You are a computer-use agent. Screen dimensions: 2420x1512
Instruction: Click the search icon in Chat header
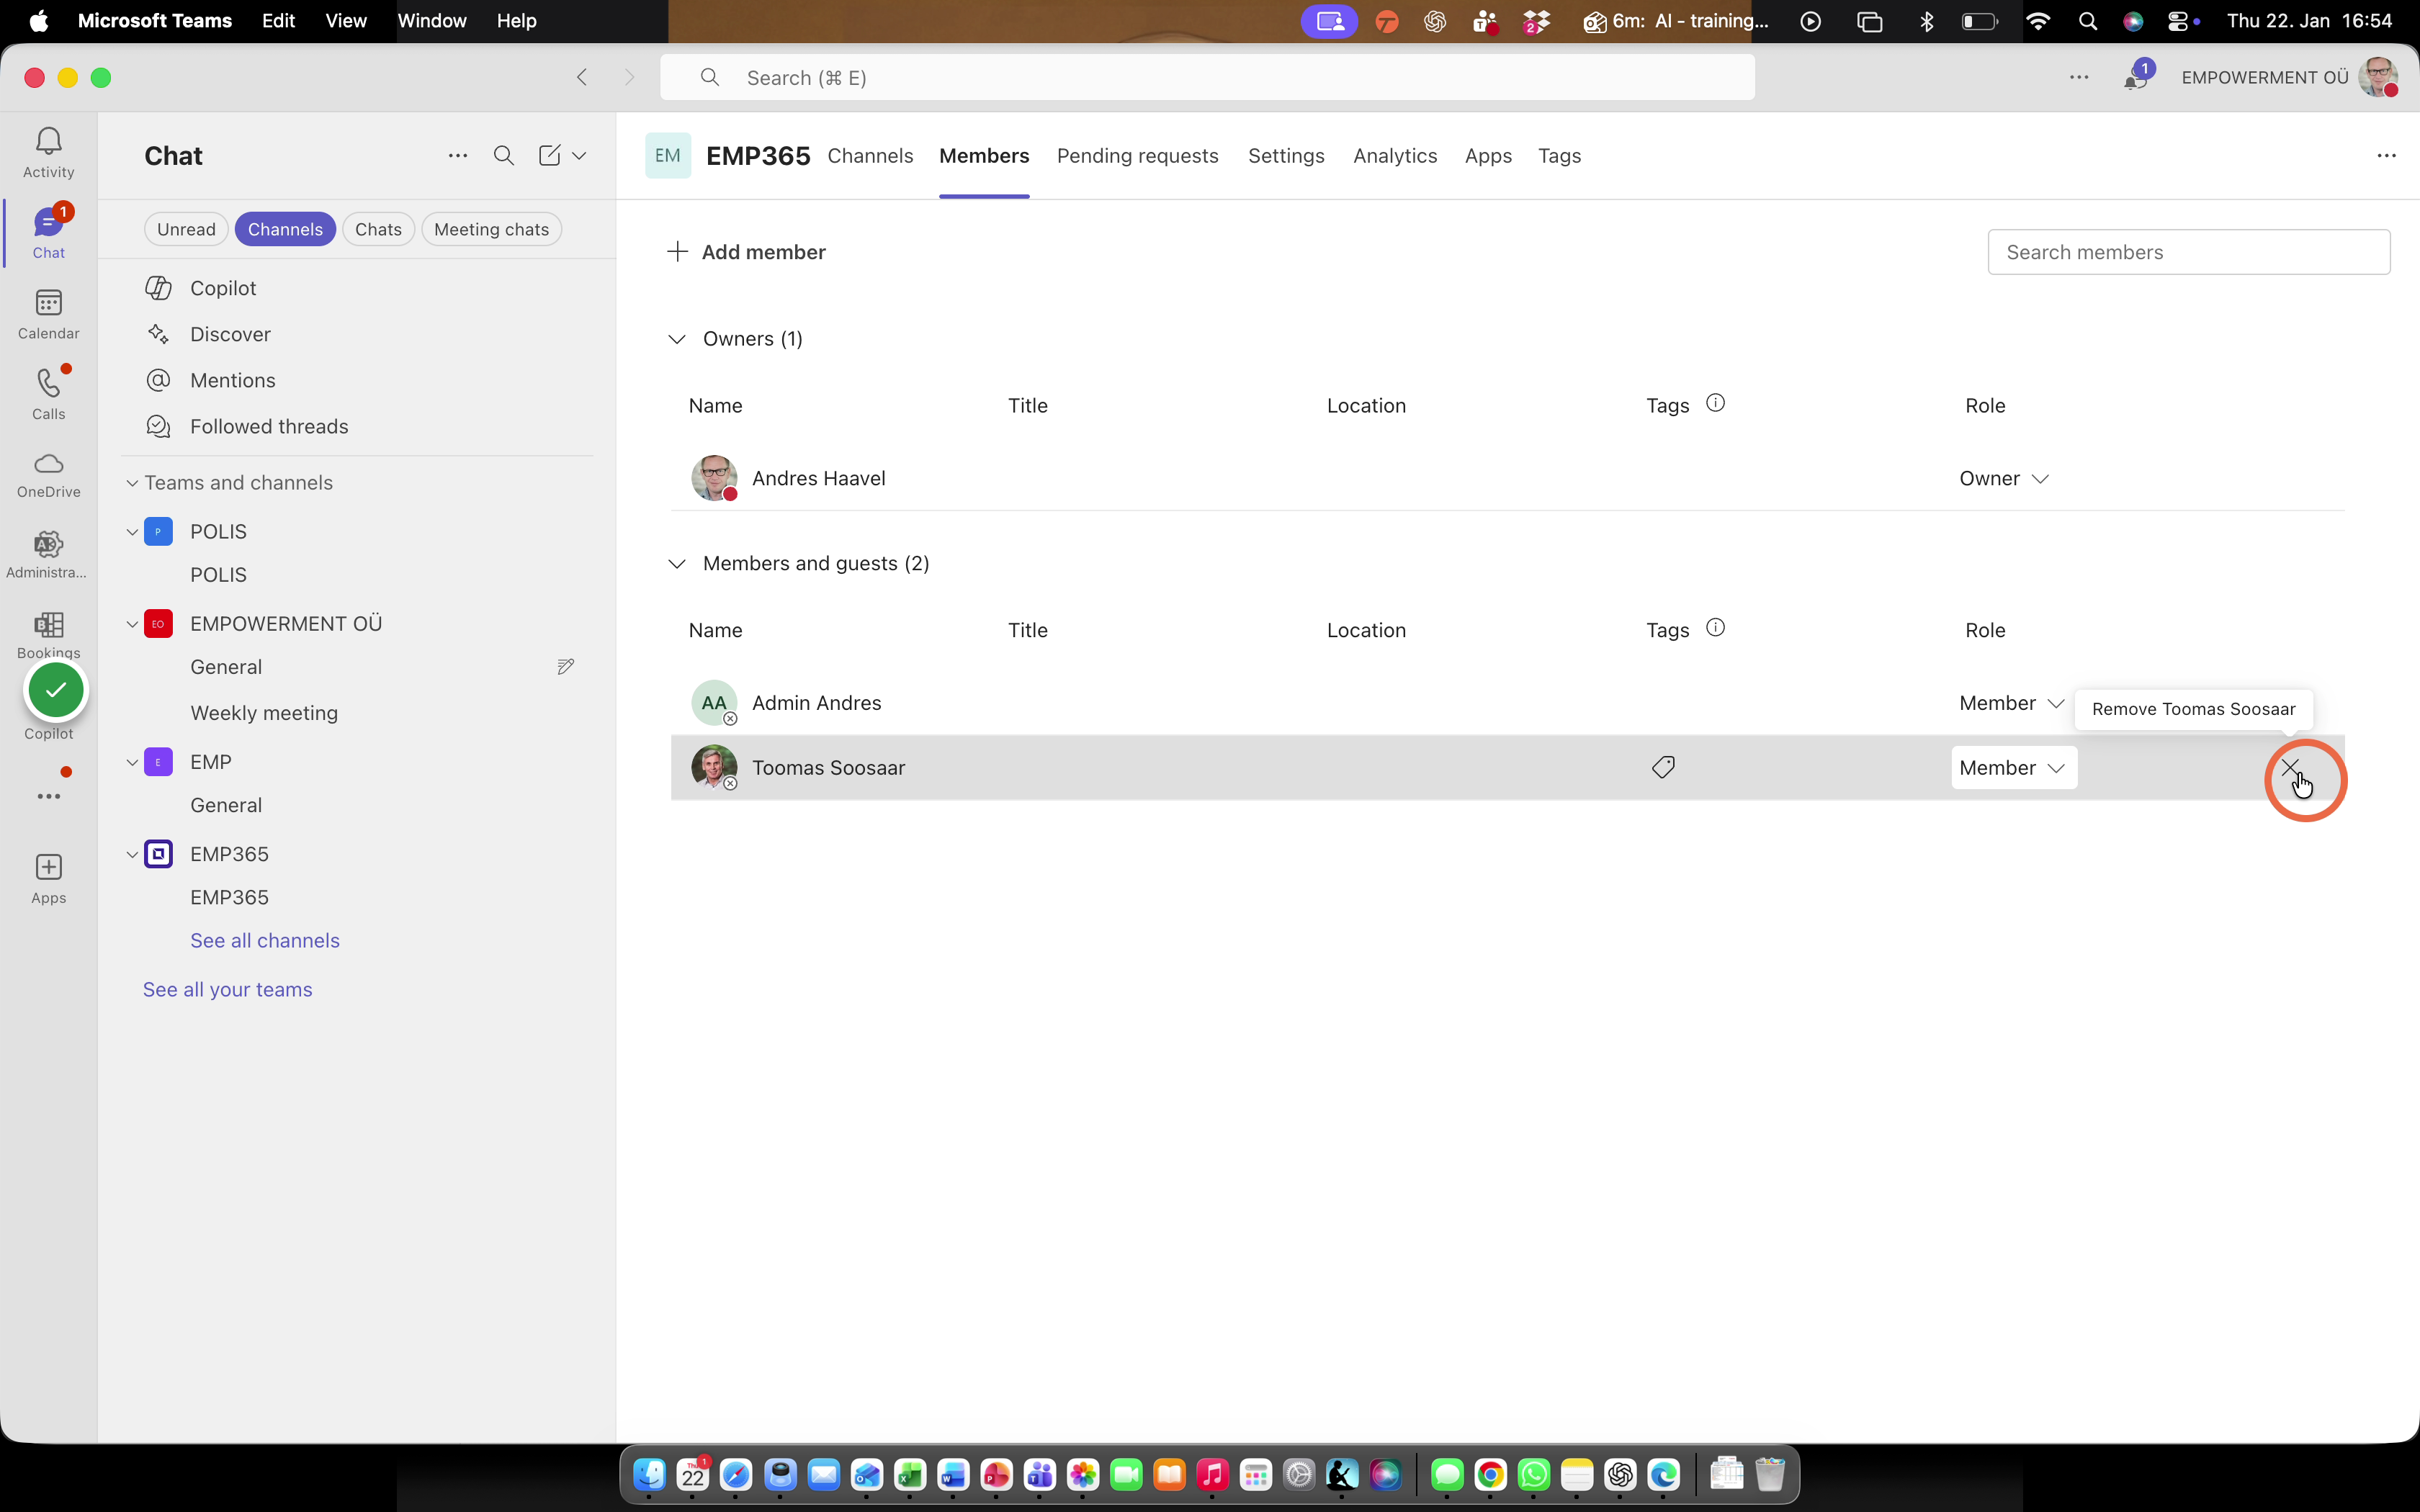(504, 155)
